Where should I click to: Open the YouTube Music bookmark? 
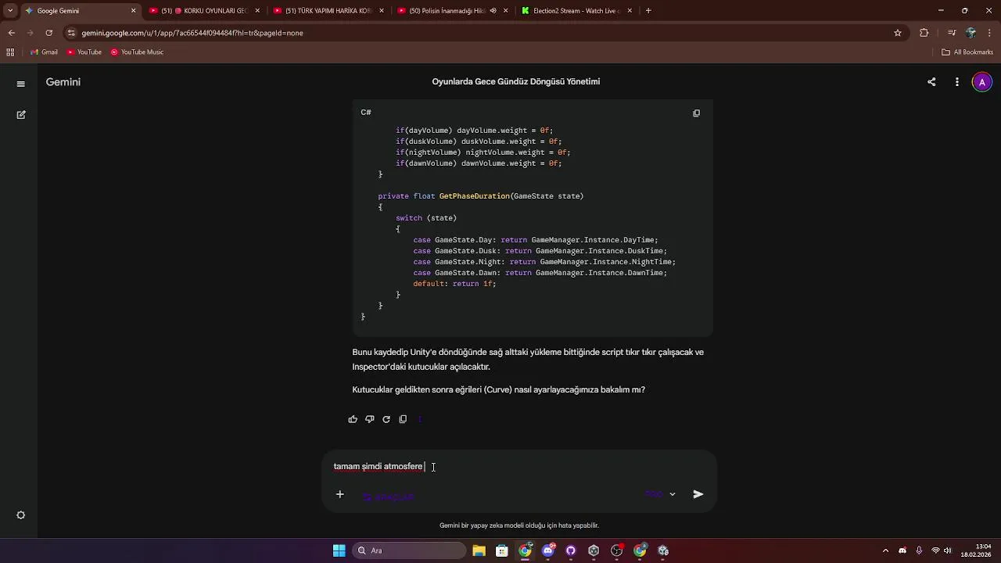tap(137, 52)
